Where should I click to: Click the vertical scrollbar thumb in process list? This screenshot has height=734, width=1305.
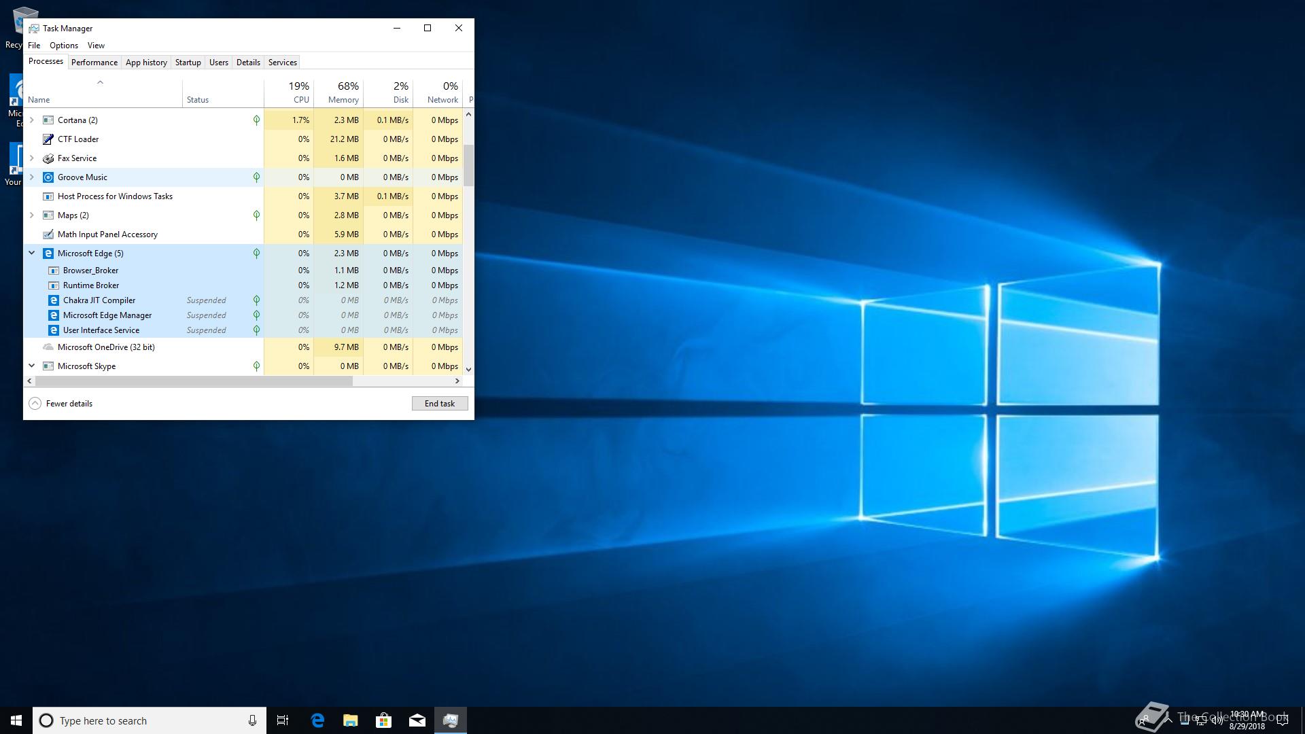(468, 165)
